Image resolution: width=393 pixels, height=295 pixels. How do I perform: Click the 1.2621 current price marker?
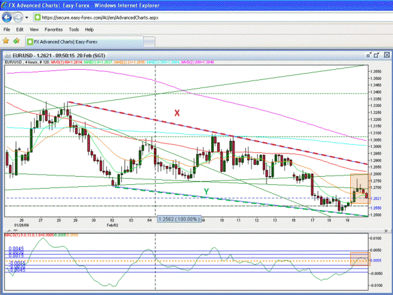(x=375, y=198)
